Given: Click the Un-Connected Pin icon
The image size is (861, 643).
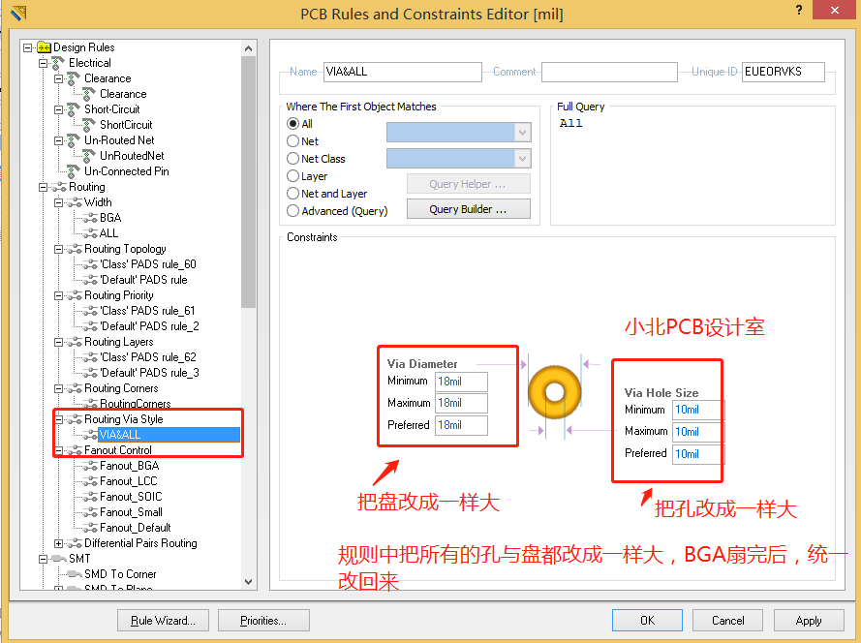Looking at the screenshot, I should point(74,171).
